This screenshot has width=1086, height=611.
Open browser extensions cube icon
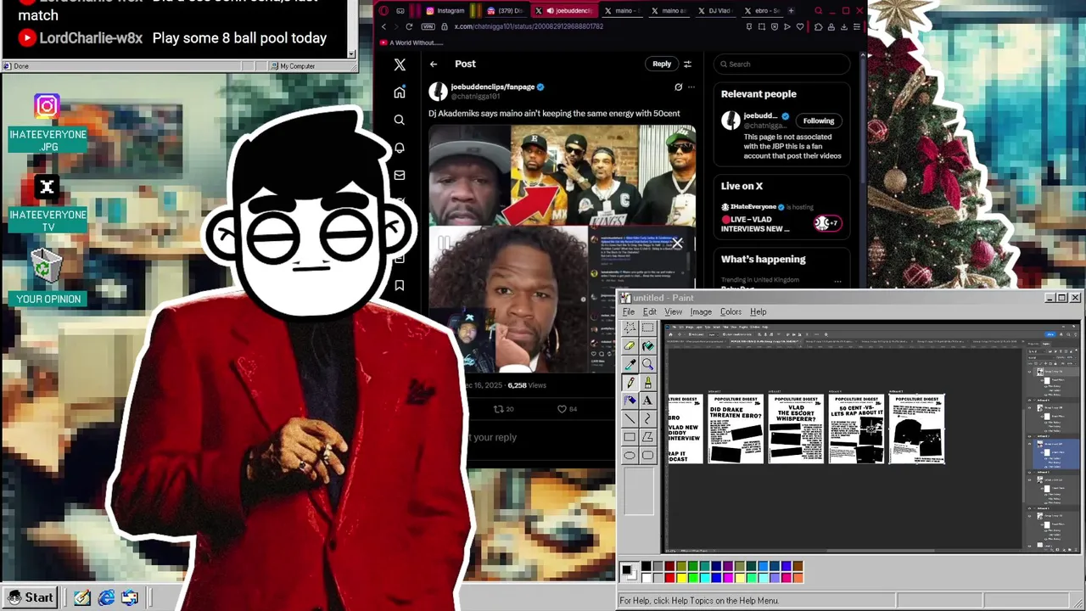[x=819, y=26]
